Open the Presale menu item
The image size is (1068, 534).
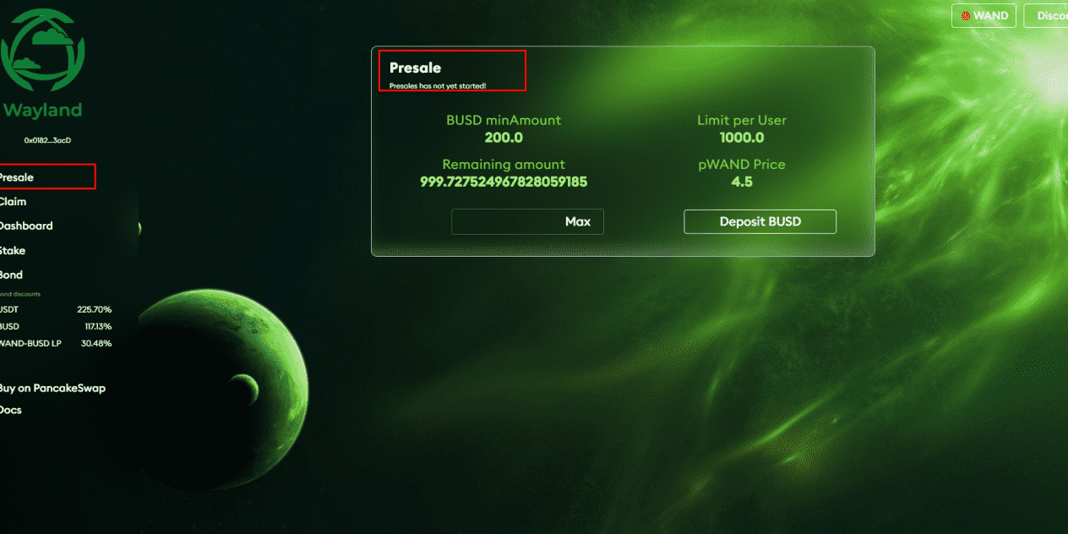click(17, 177)
